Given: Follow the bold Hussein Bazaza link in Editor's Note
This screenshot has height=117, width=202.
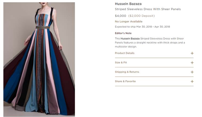Looking at the screenshot, I should pos(130,38).
